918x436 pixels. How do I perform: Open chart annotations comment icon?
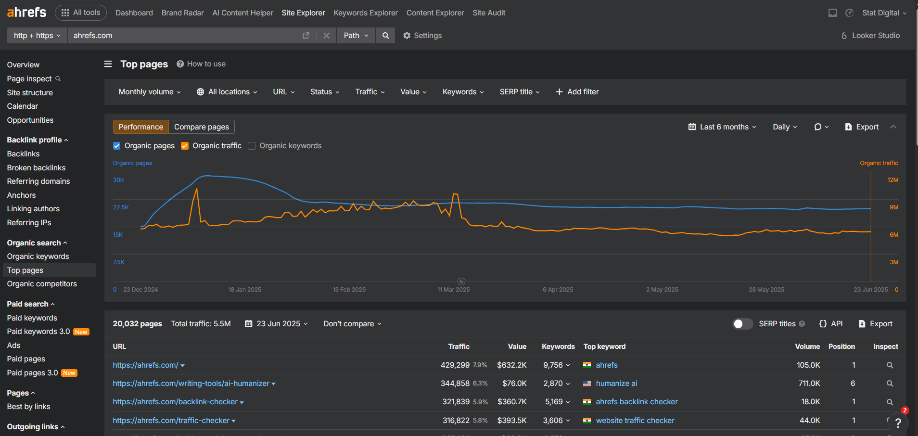821,127
